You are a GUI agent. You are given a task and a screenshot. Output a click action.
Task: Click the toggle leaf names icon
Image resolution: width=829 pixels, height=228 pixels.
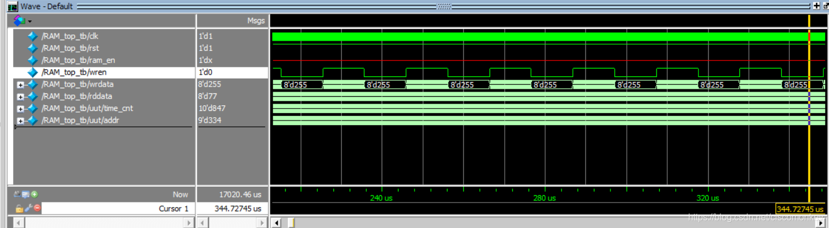click(x=18, y=194)
